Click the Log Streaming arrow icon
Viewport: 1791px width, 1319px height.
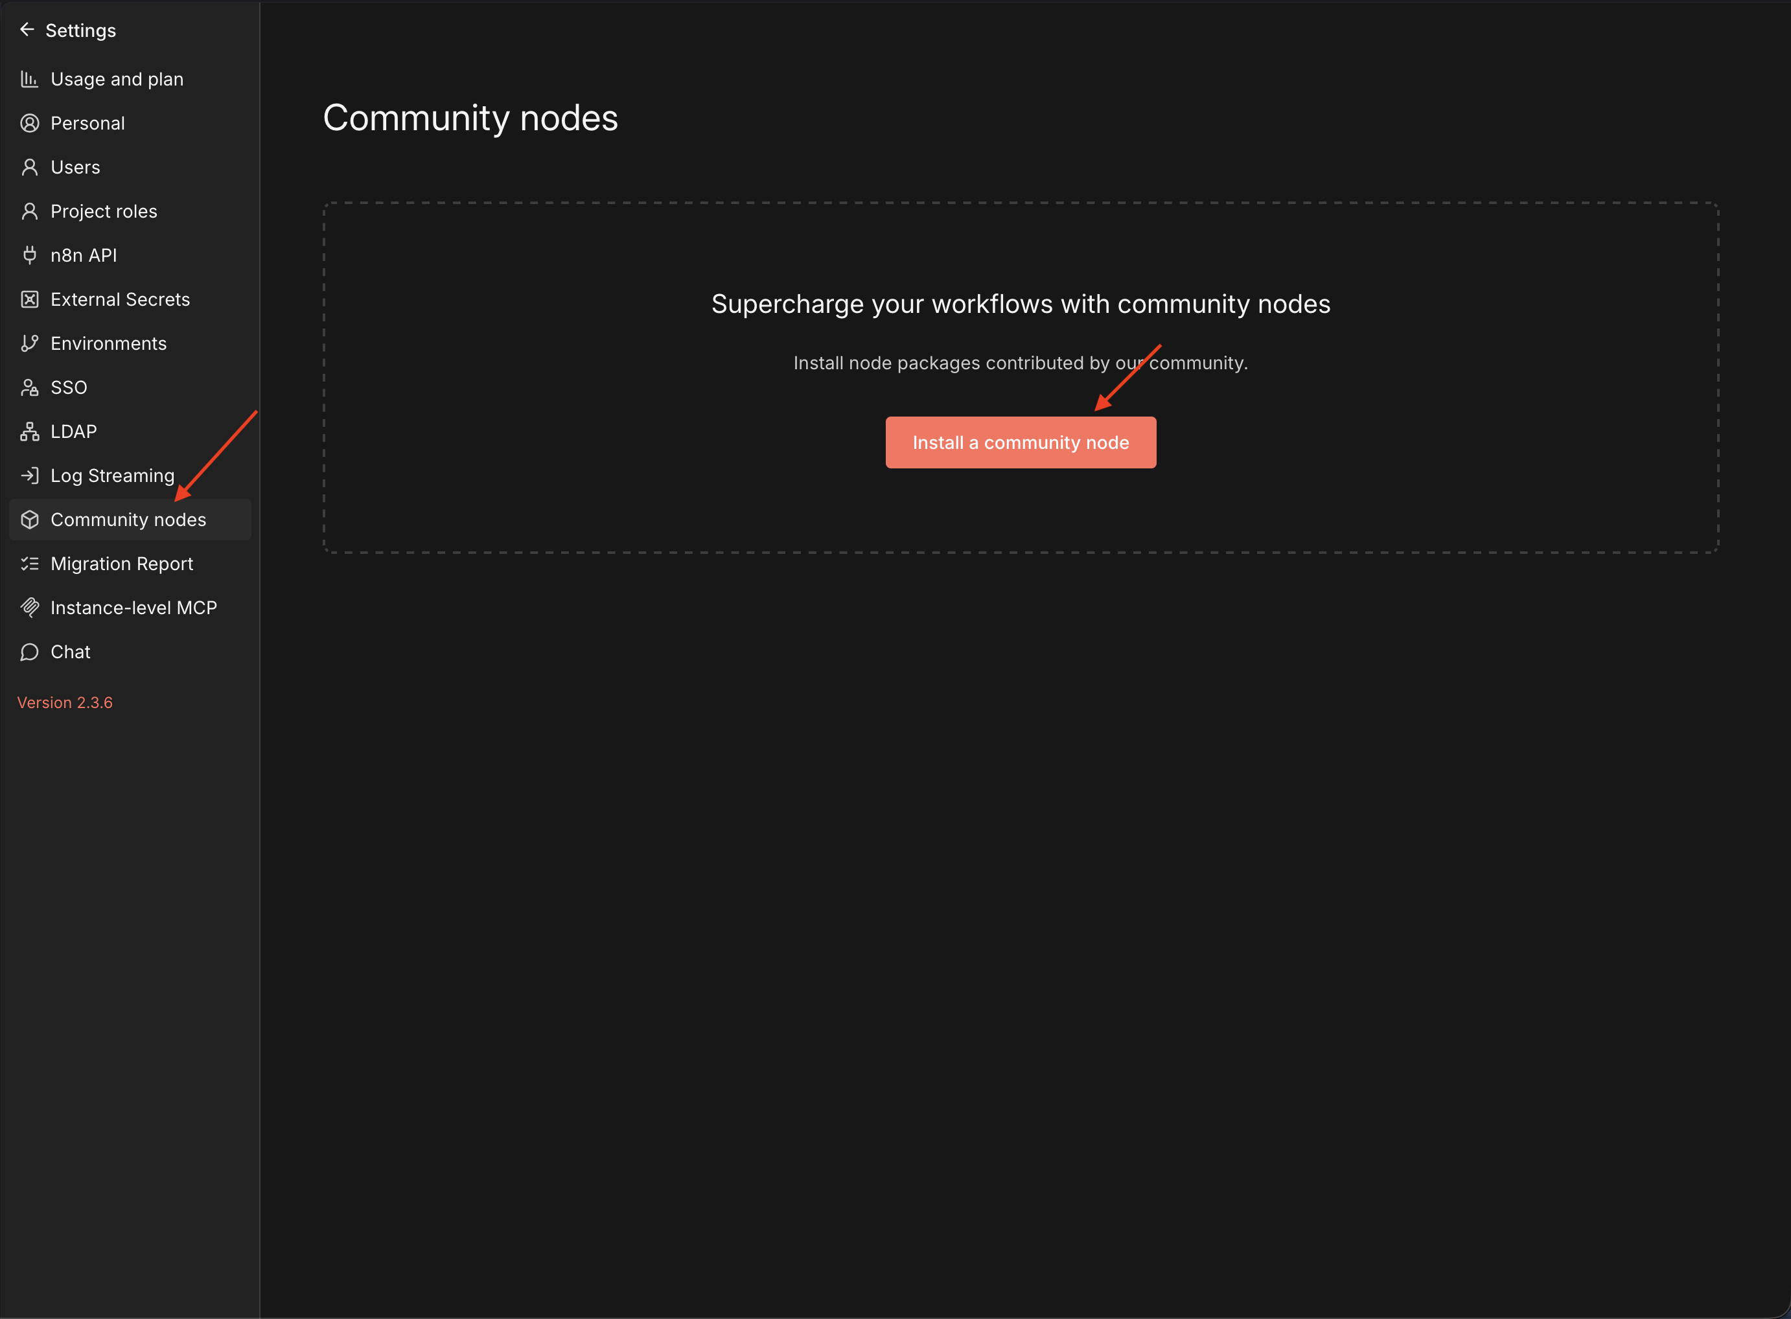click(30, 475)
